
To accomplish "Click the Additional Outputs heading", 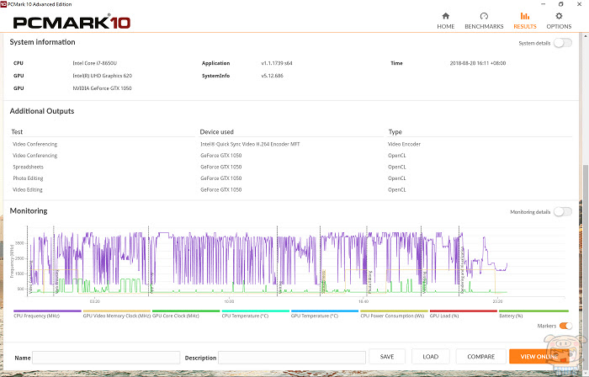I will 42,111.
